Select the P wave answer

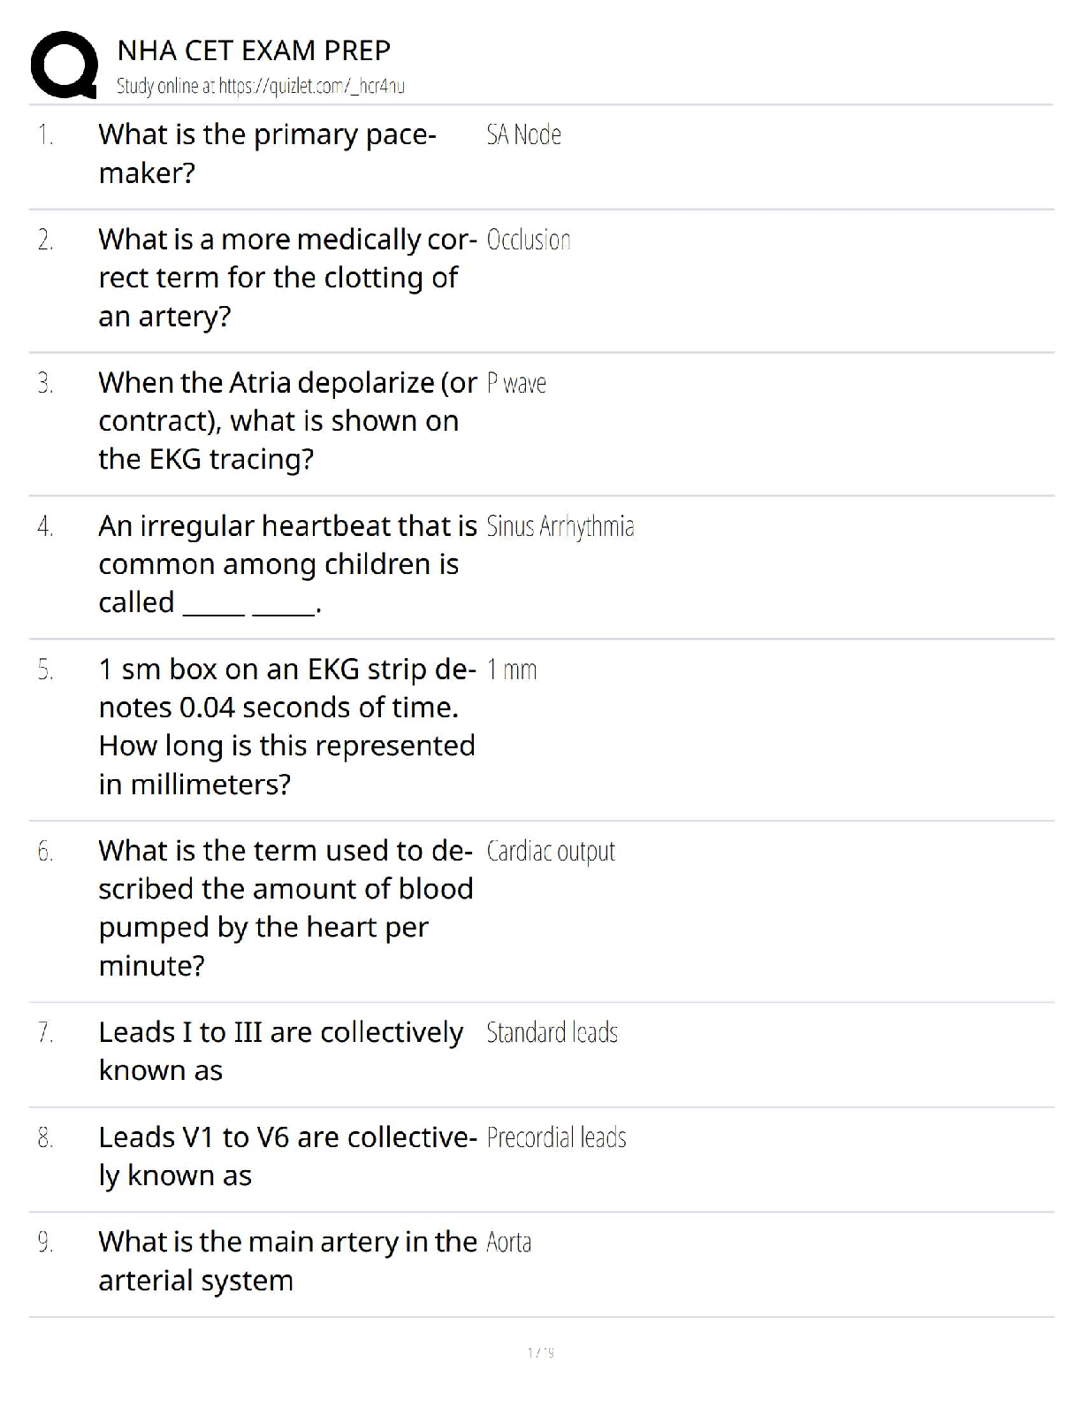click(516, 383)
